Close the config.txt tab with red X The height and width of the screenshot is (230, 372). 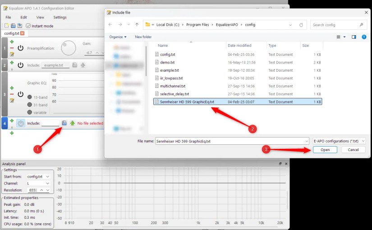coord(22,33)
